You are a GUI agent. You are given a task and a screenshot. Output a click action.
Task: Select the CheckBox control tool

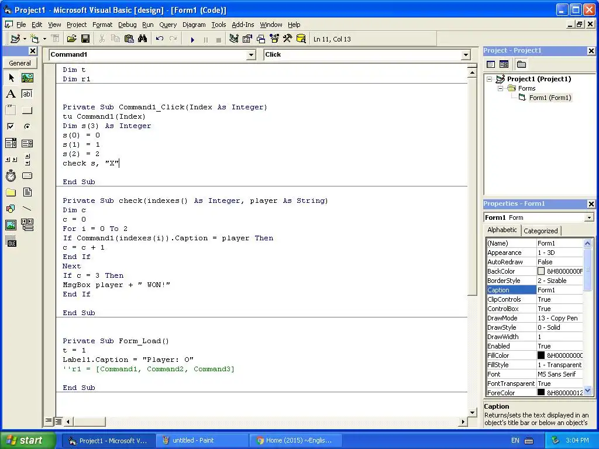pos(11,126)
